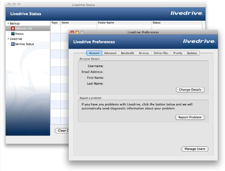Click the Email Address label

click(92, 72)
